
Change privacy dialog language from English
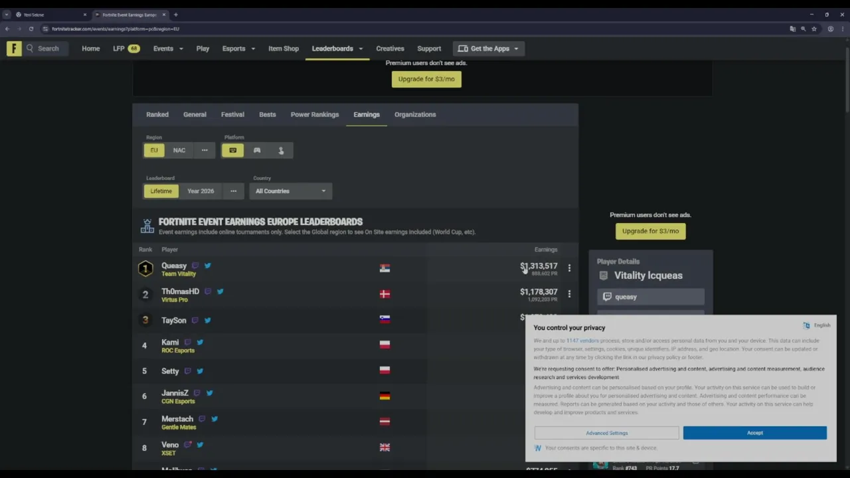pos(817,325)
